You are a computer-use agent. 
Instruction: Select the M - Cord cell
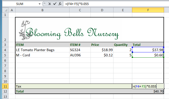pyautogui.click(x=42, y=55)
